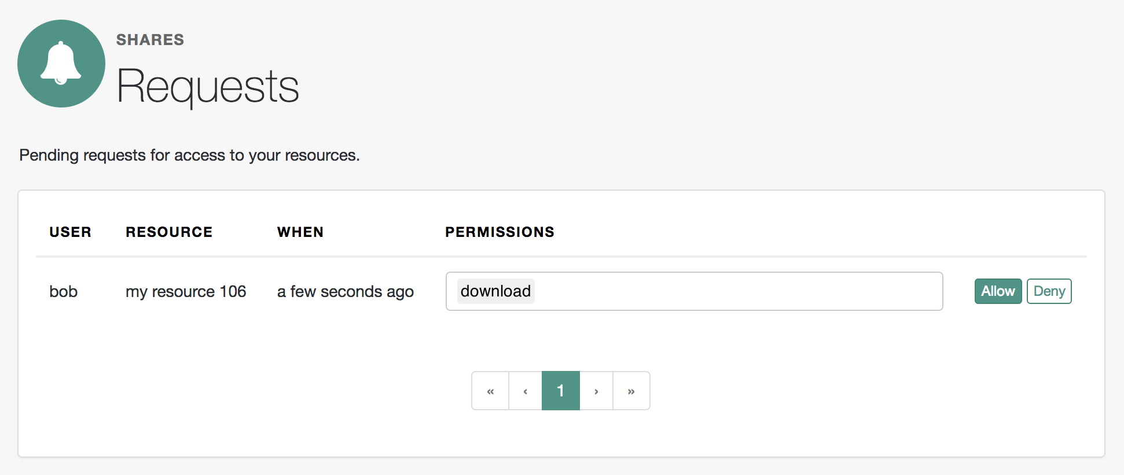Allow bob's access request
Viewport: 1124px width, 475px height.
[x=997, y=291]
